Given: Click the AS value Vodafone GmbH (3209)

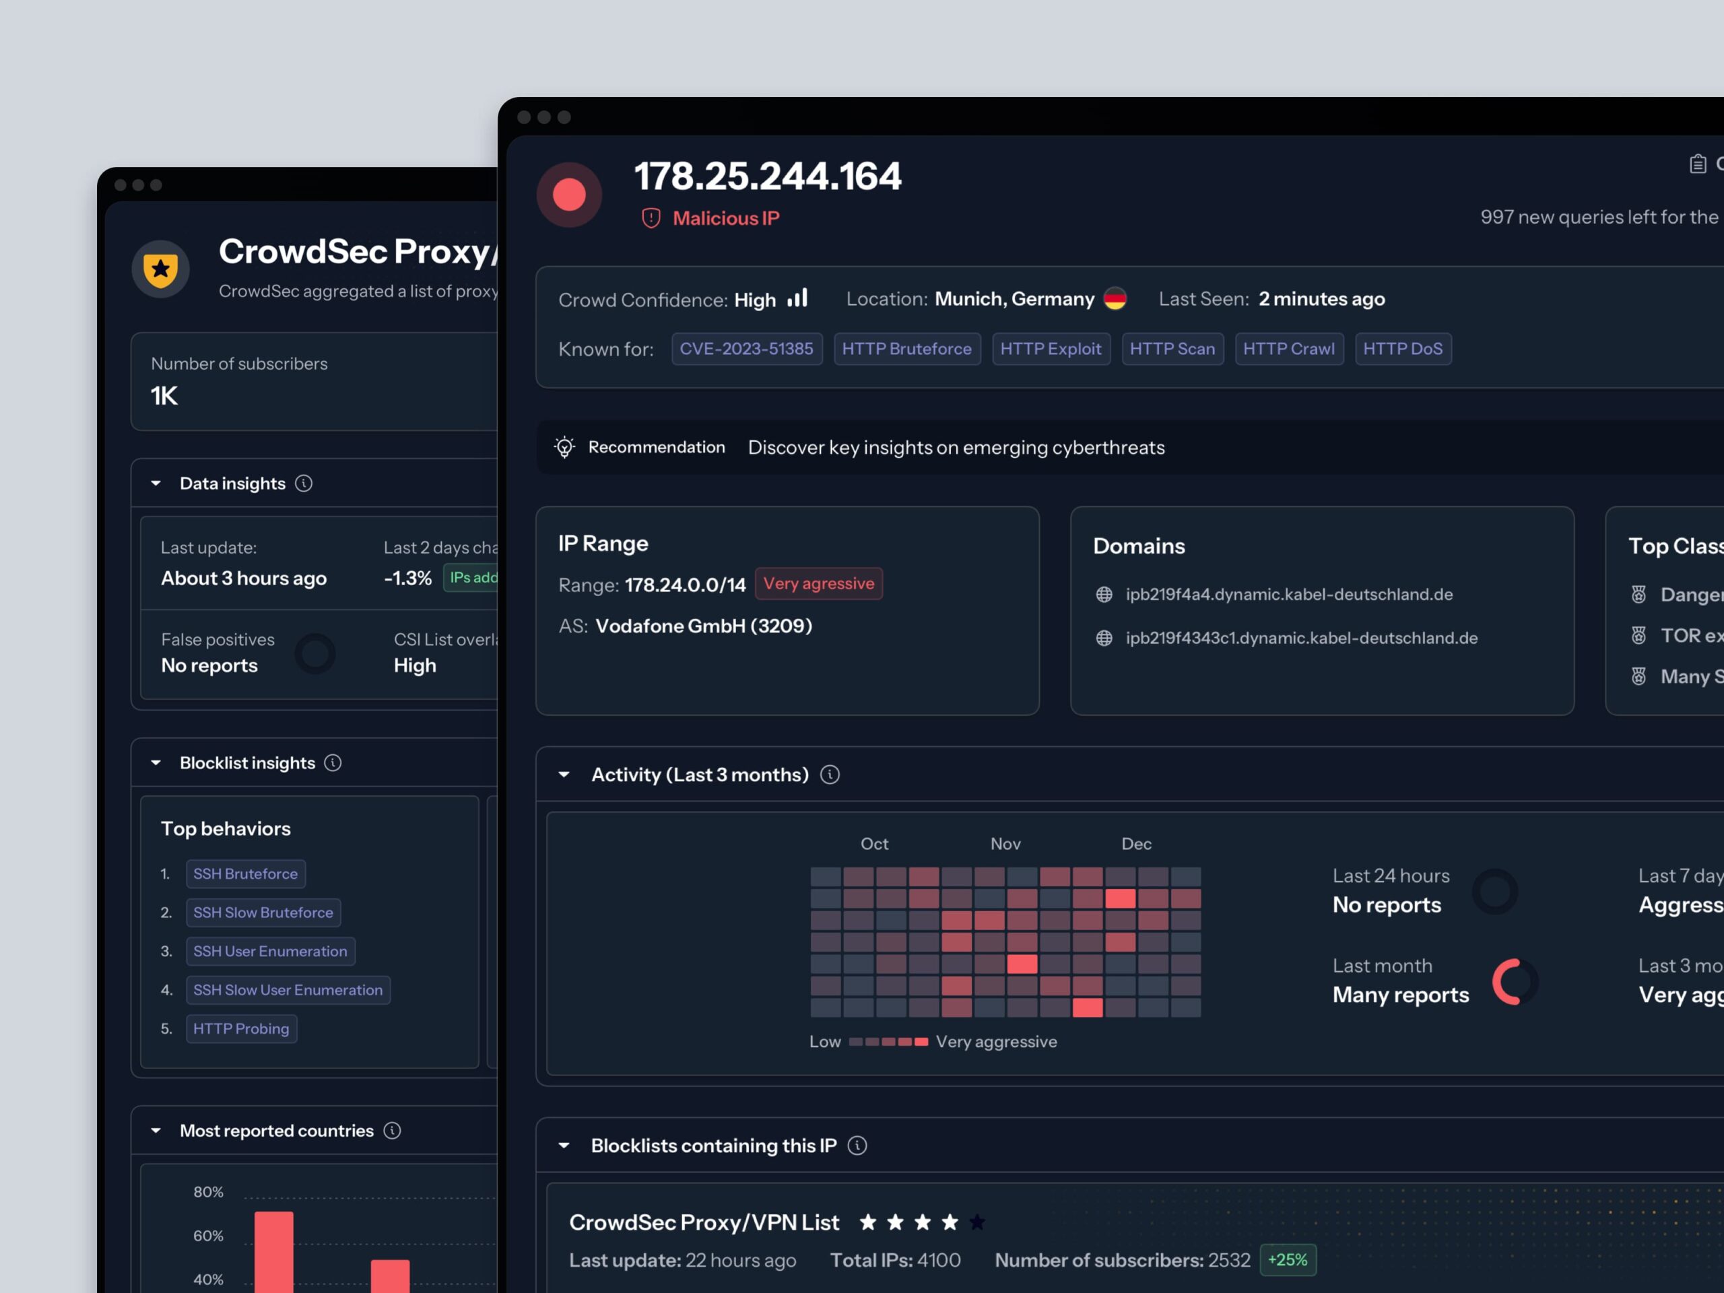Looking at the screenshot, I should click(x=704, y=626).
